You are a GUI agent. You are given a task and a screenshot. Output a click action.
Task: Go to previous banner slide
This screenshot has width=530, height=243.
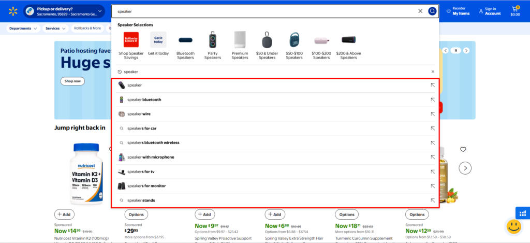tap(446, 50)
